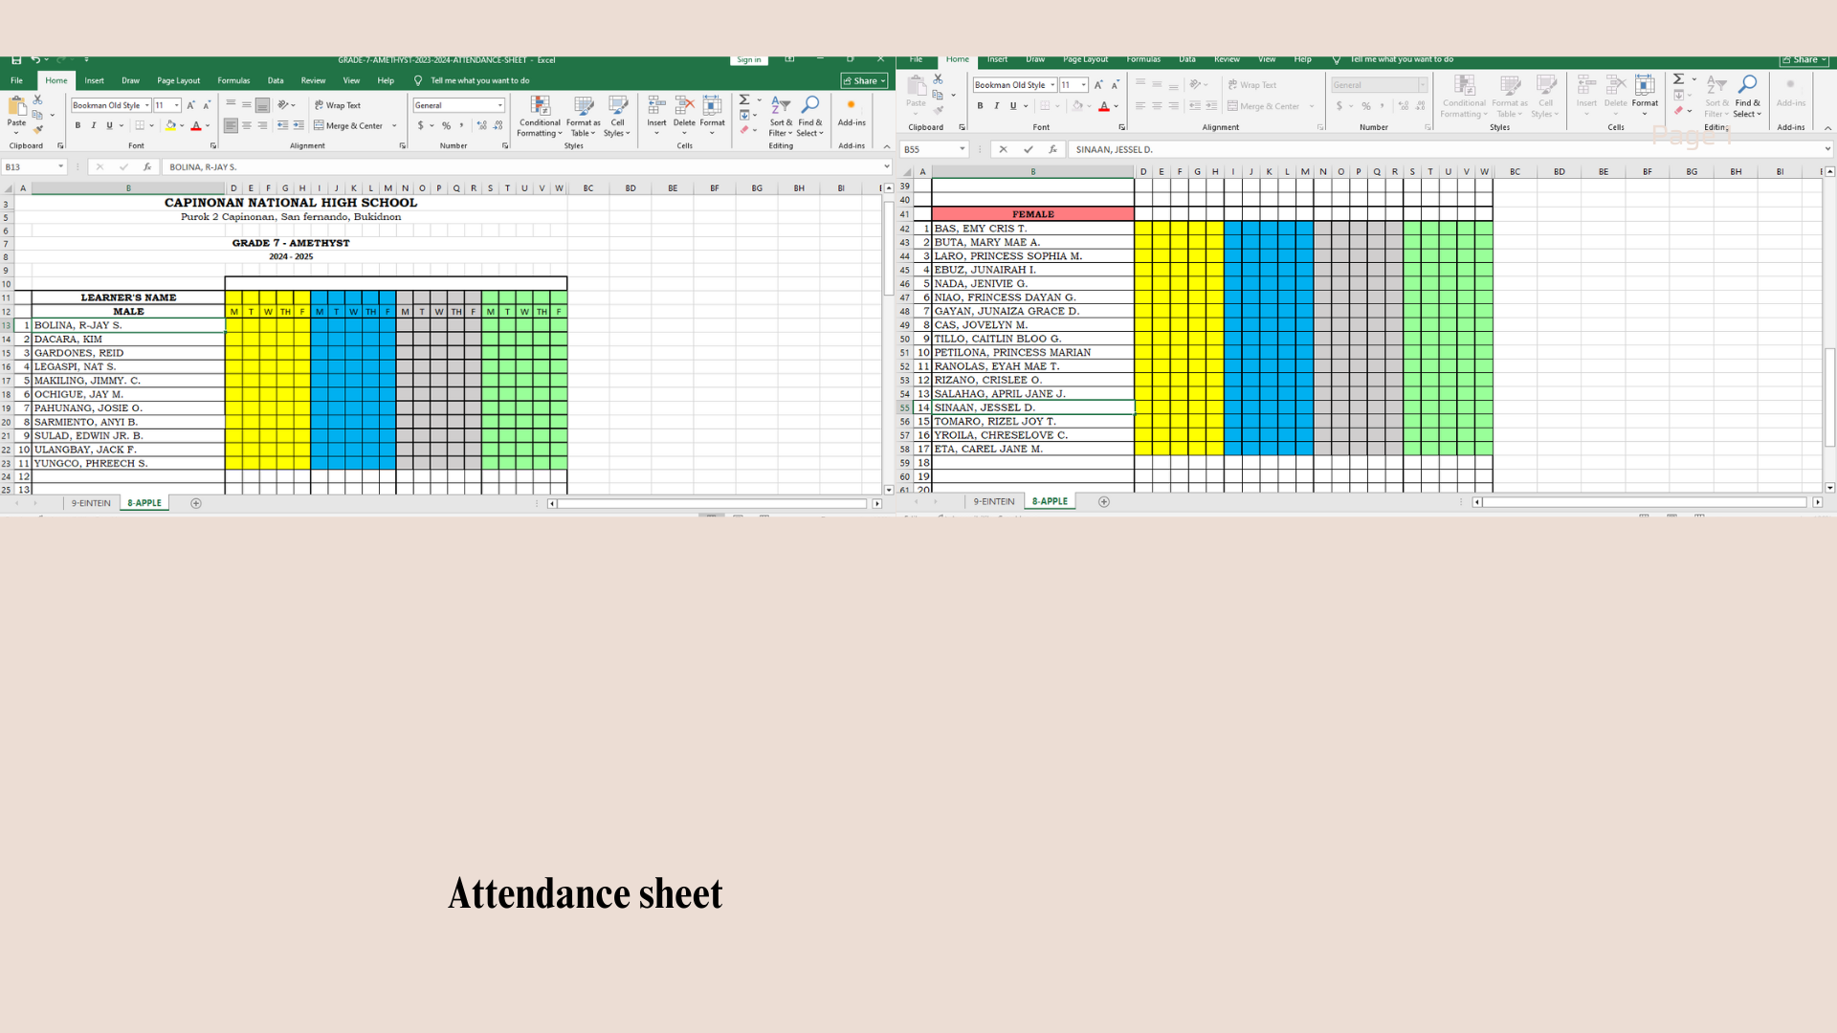The width and height of the screenshot is (1837, 1033).
Task: Open the font name dropdown Bookman Old Style left
Action: [147, 105]
